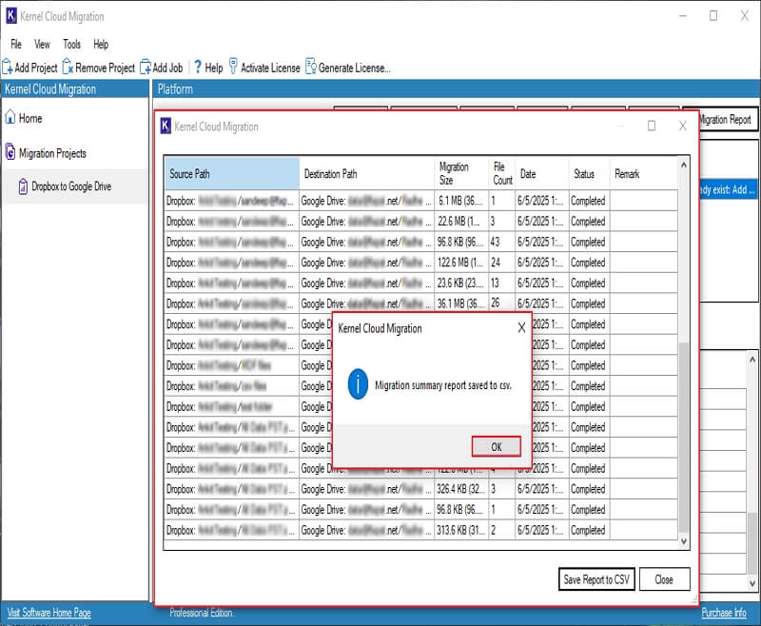The width and height of the screenshot is (761, 626).
Task: Click the report table scrollbar up arrow
Action: coord(683,165)
